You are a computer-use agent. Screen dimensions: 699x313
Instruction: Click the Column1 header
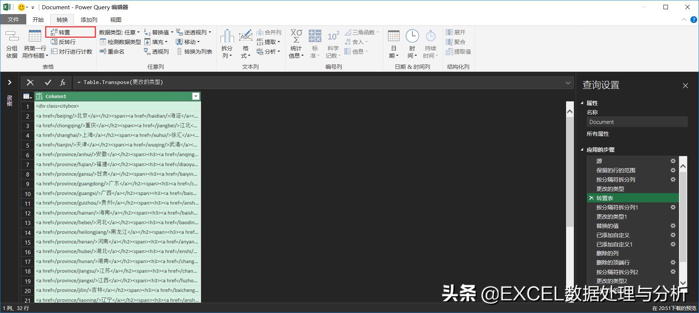pyautogui.click(x=117, y=96)
